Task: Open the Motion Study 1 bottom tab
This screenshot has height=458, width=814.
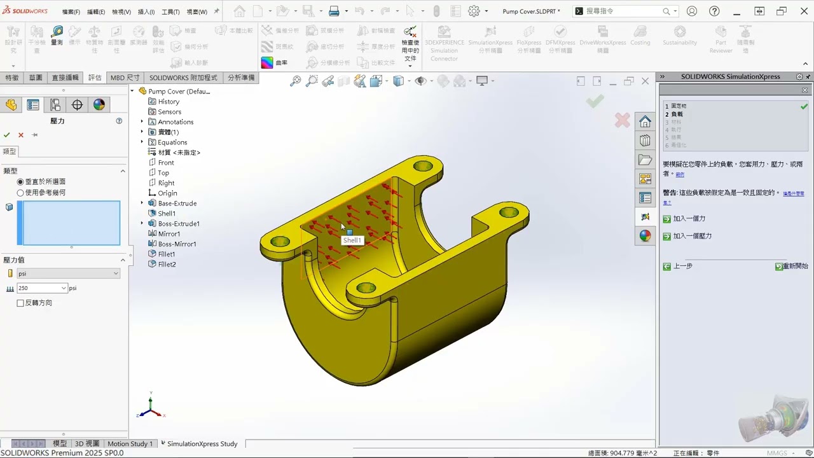Action: click(x=130, y=443)
